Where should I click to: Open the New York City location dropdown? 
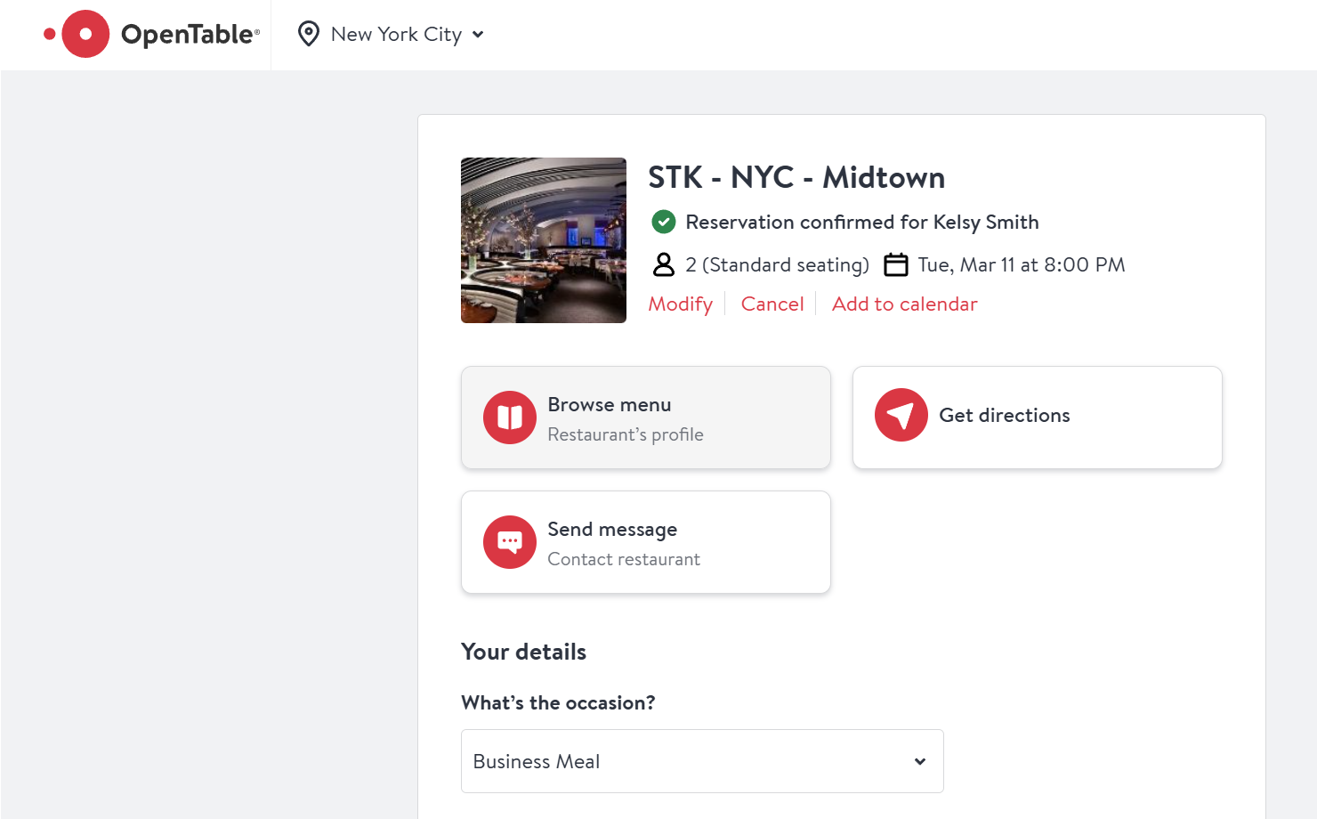click(397, 34)
